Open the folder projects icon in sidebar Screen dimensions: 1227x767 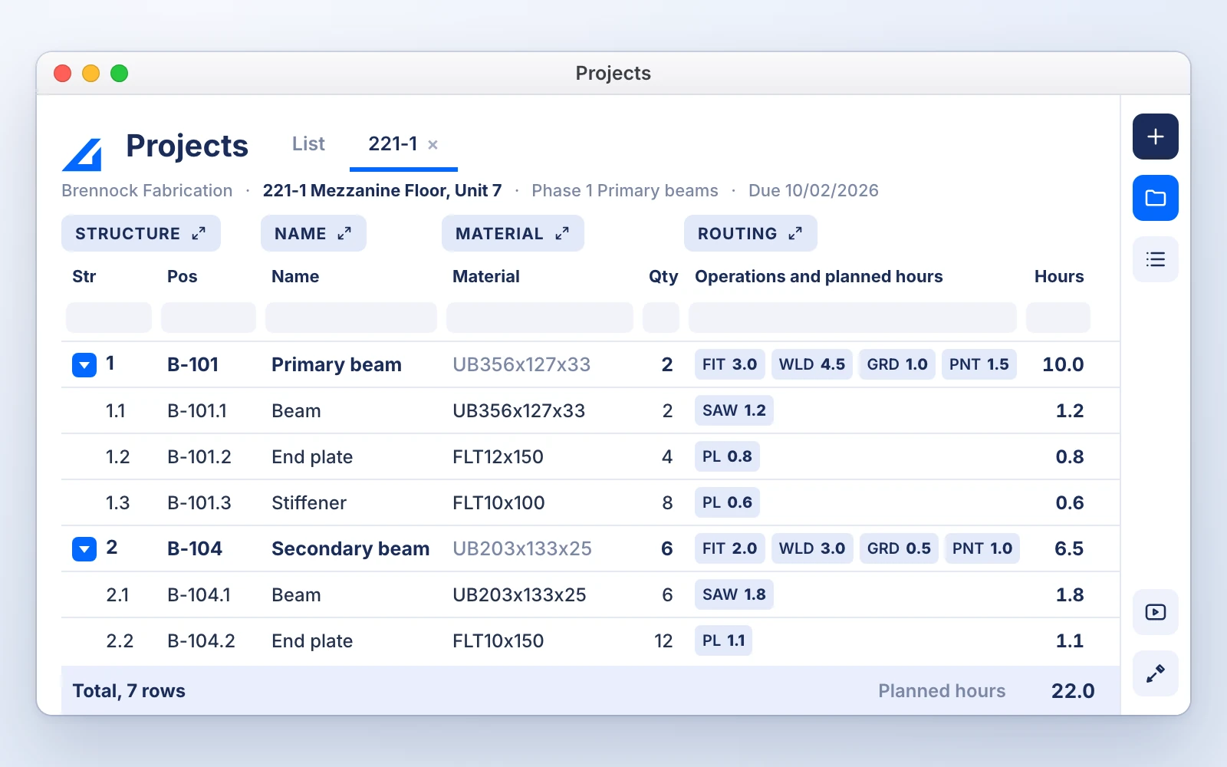click(1155, 198)
